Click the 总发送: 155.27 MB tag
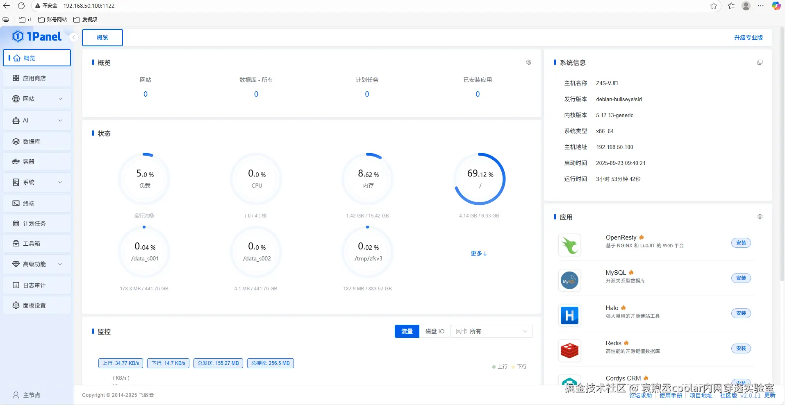 tap(218, 363)
